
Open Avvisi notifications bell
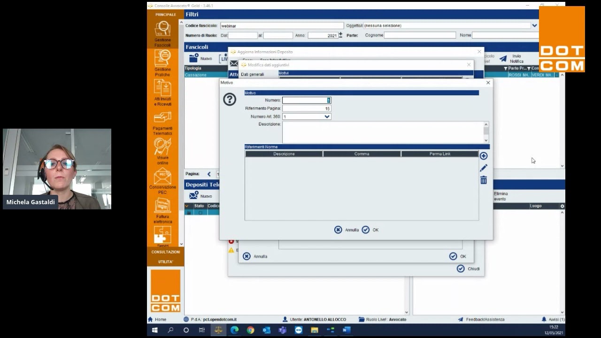click(553, 319)
